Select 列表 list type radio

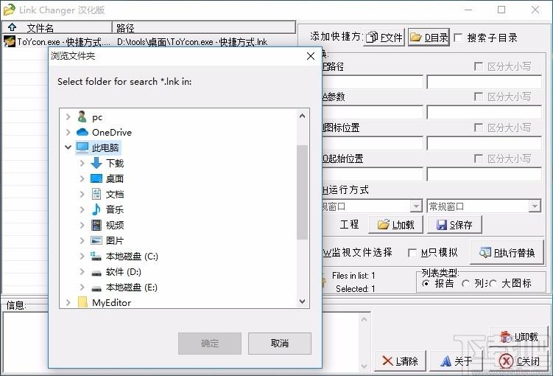click(465, 283)
